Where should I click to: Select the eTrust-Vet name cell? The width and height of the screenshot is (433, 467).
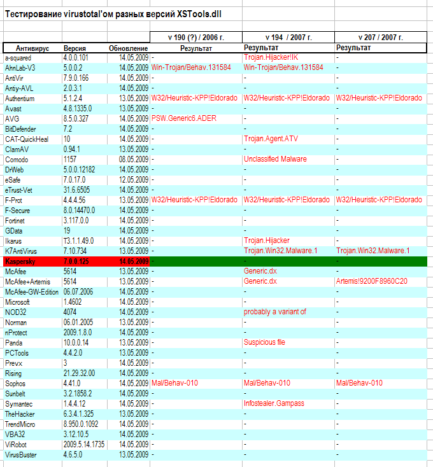[x=32, y=190]
